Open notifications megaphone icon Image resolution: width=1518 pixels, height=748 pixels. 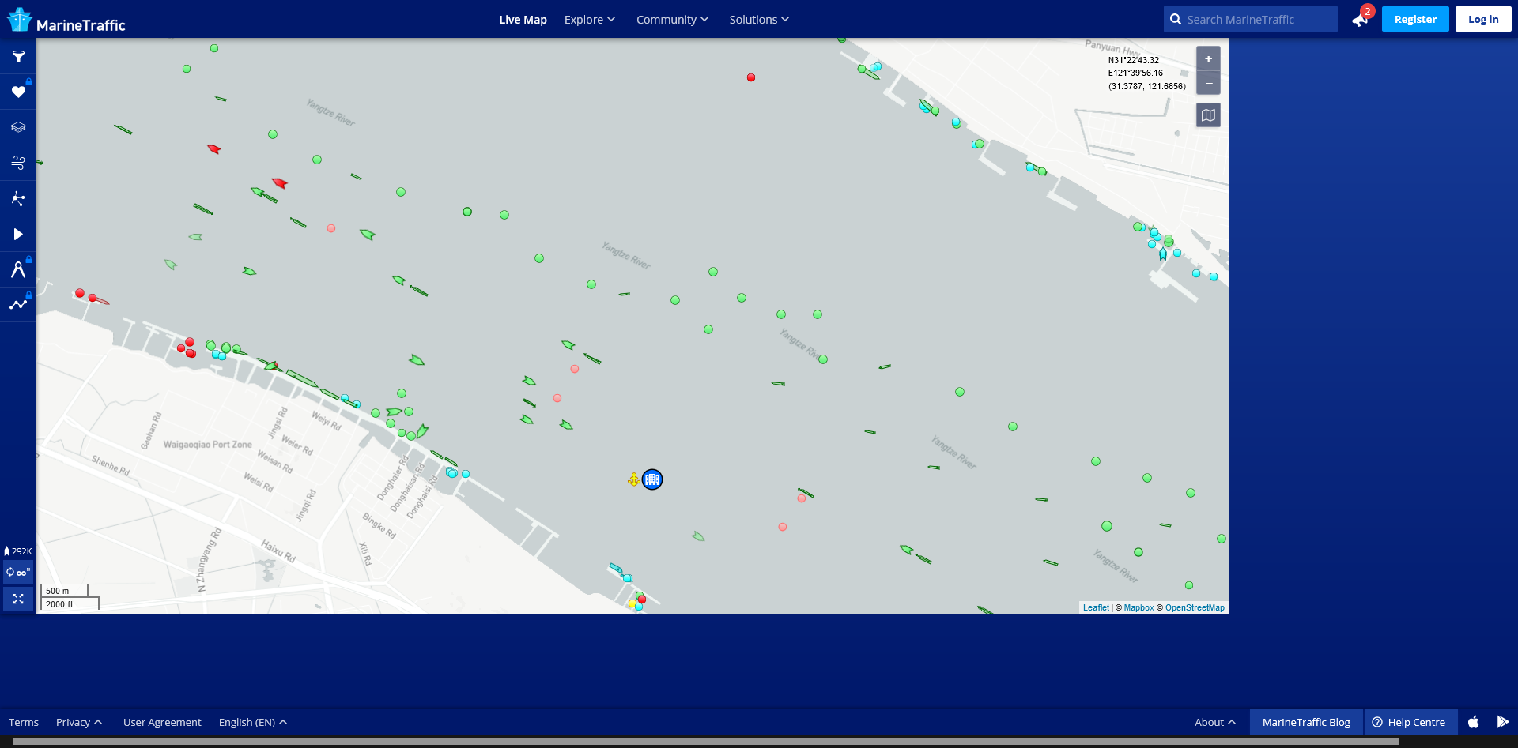1360,20
